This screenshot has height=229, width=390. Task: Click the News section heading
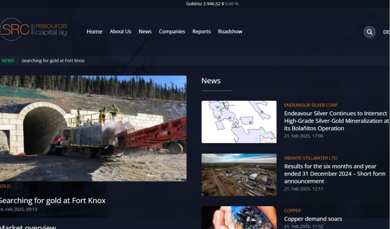tap(211, 81)
